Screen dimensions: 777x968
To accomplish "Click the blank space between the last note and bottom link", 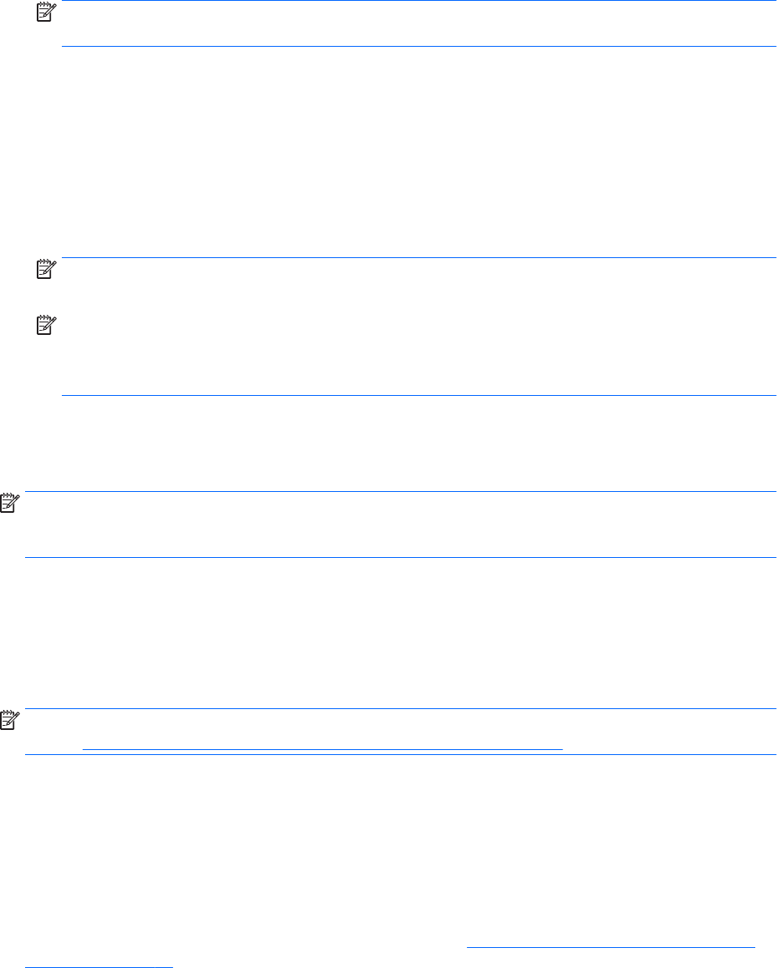I will 401,844.
